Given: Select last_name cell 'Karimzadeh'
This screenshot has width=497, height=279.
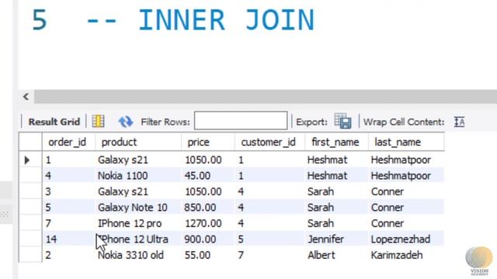Looking at the screenshot, I should [397, 255].
